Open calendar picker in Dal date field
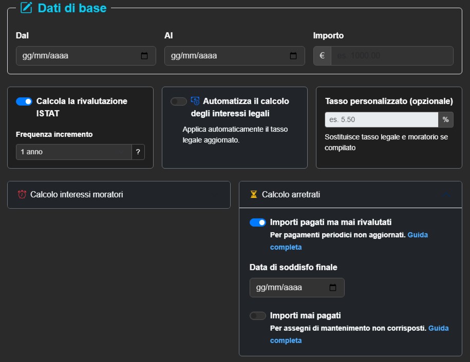This screenshot has width=470, height=362. pyautogui.click(x=144, y=56)
